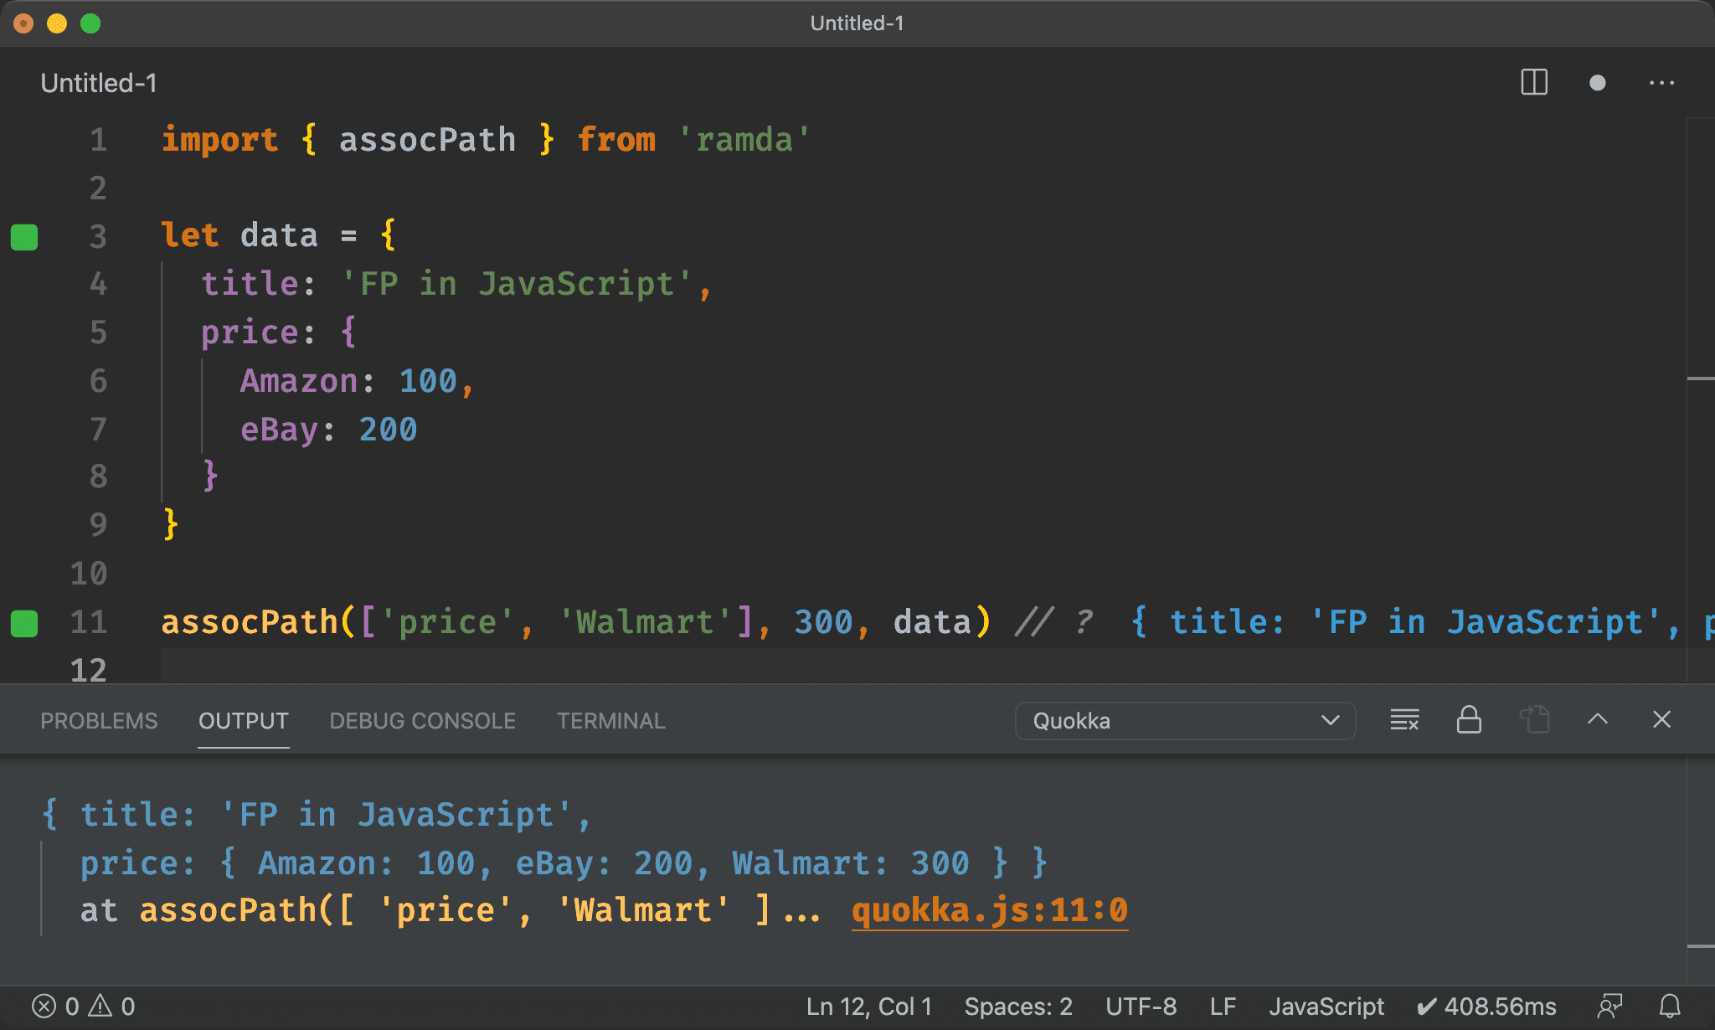Click the unsaved changes dot indicator
The width and height of the screenshot is (1715, 1030).
[1598, 82]
